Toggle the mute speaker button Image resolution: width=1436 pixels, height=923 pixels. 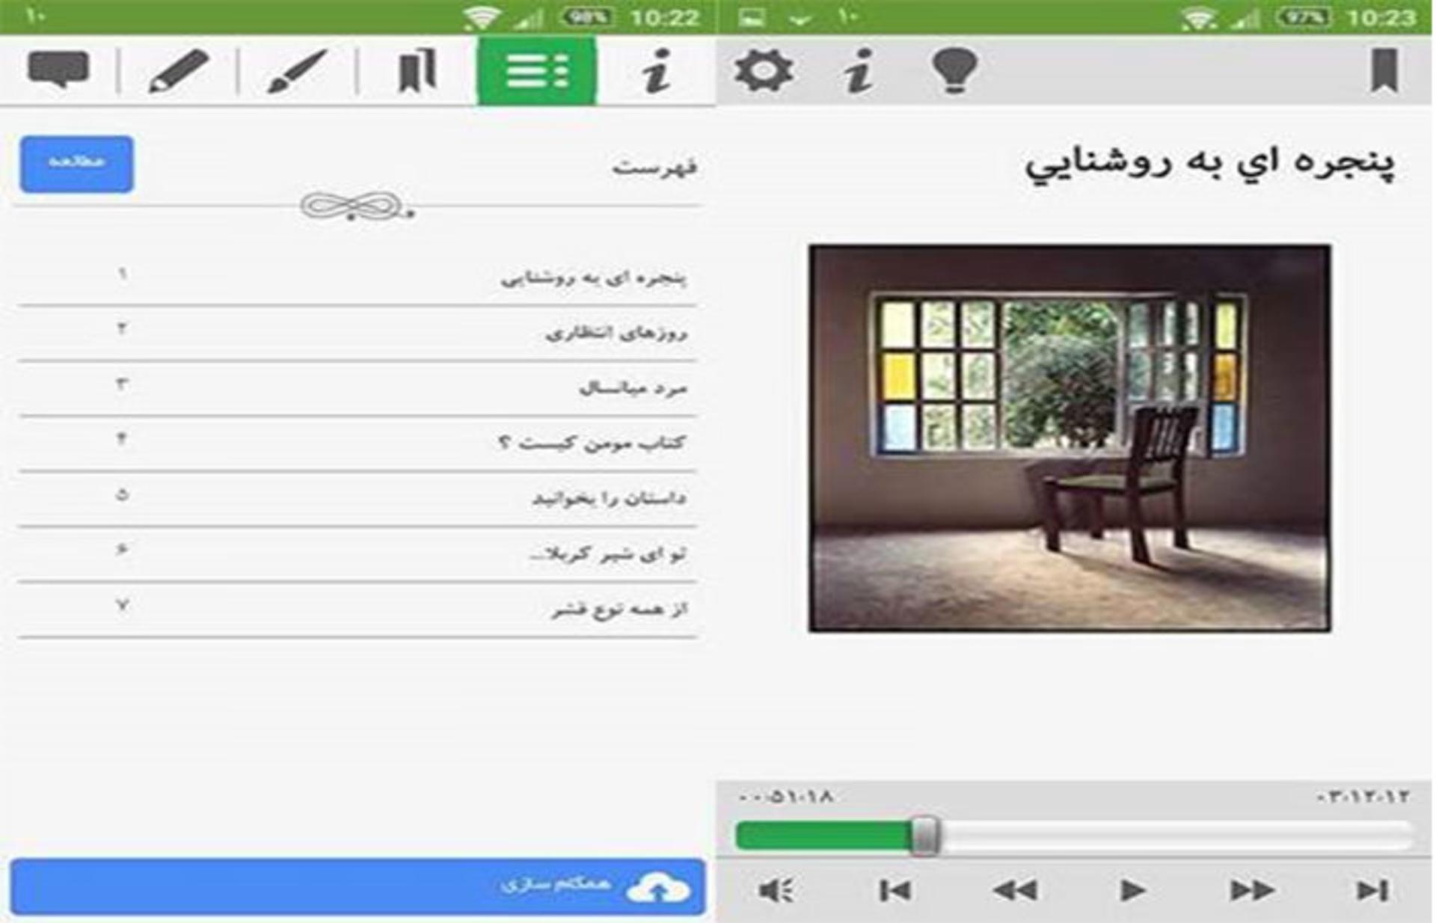point(776,890)
